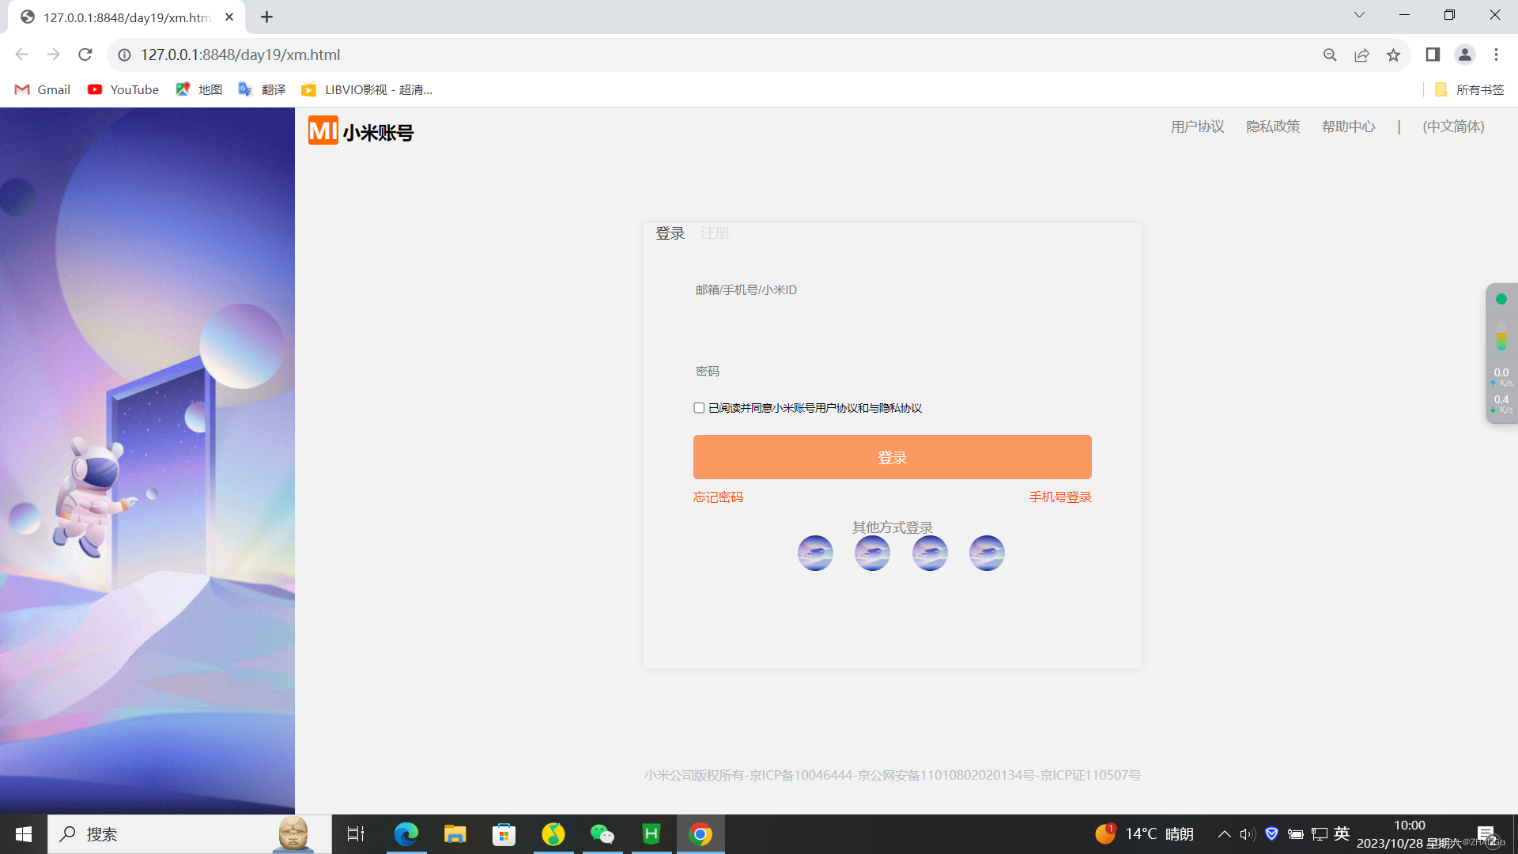Select the 登录 tab
1518x854 pixels.
click(x=670, y=233)
